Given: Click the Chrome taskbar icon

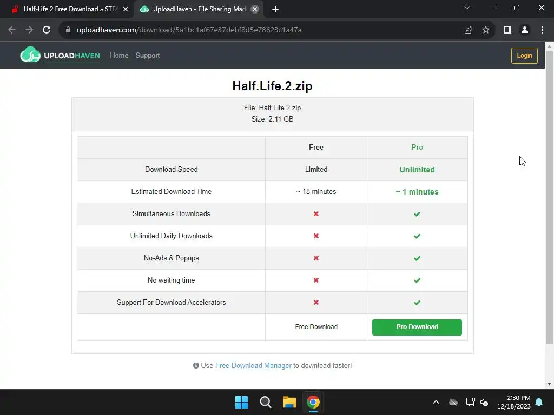Looking at the screenshot, I should tap(313, 402).
